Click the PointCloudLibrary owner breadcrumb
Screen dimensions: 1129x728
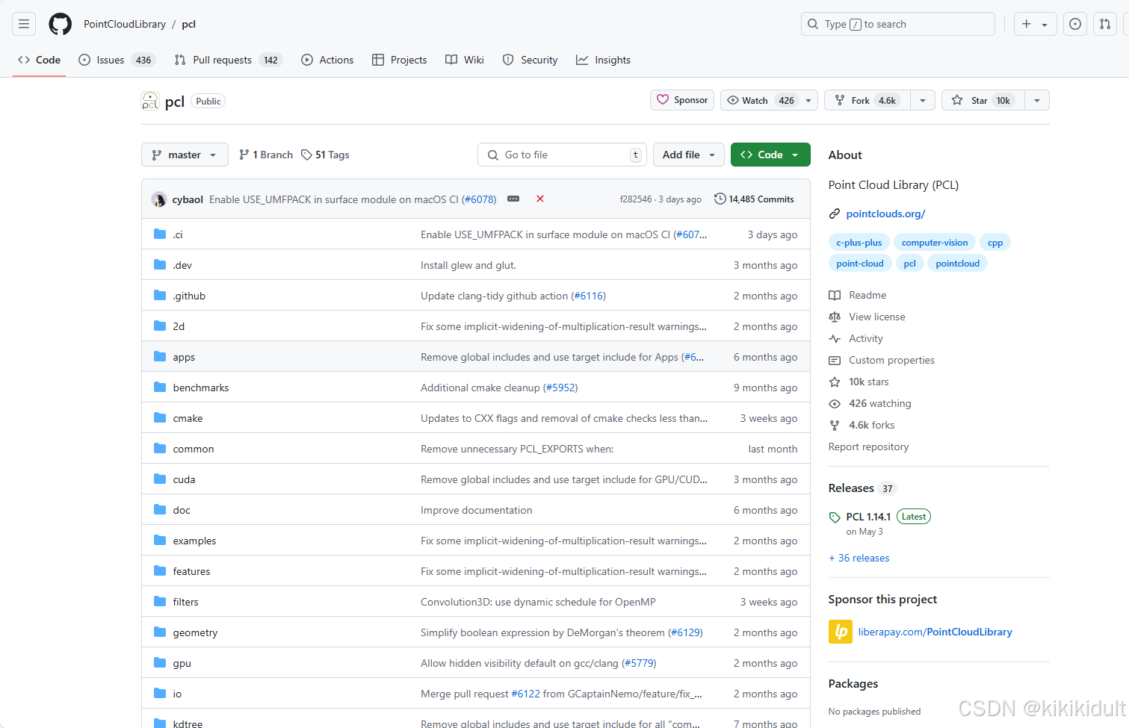[x=125, y=24]
